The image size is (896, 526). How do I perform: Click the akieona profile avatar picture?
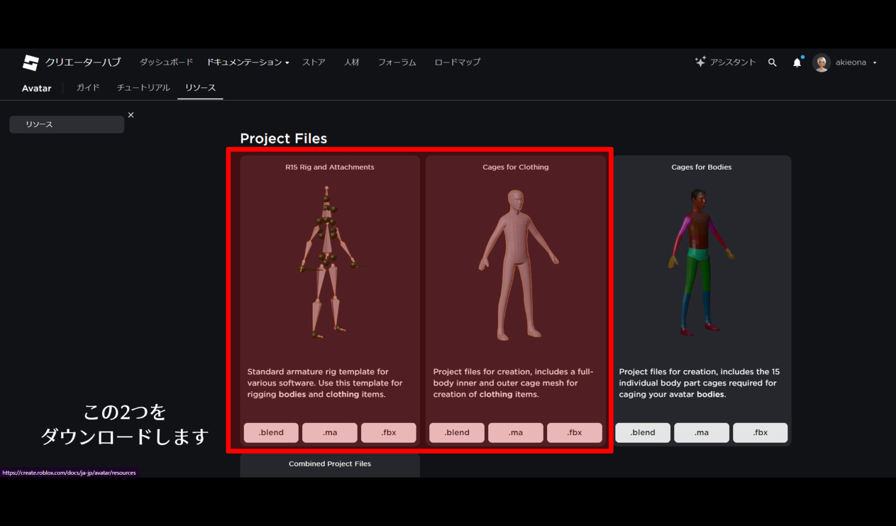point(821,62)
